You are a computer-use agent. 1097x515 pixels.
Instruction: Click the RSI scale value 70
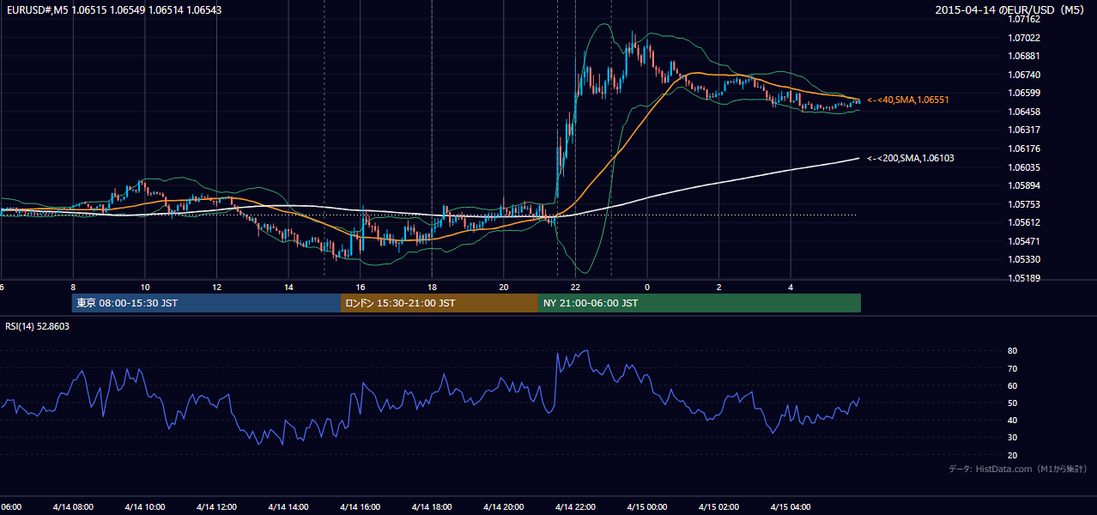(x=1013, y=368)
